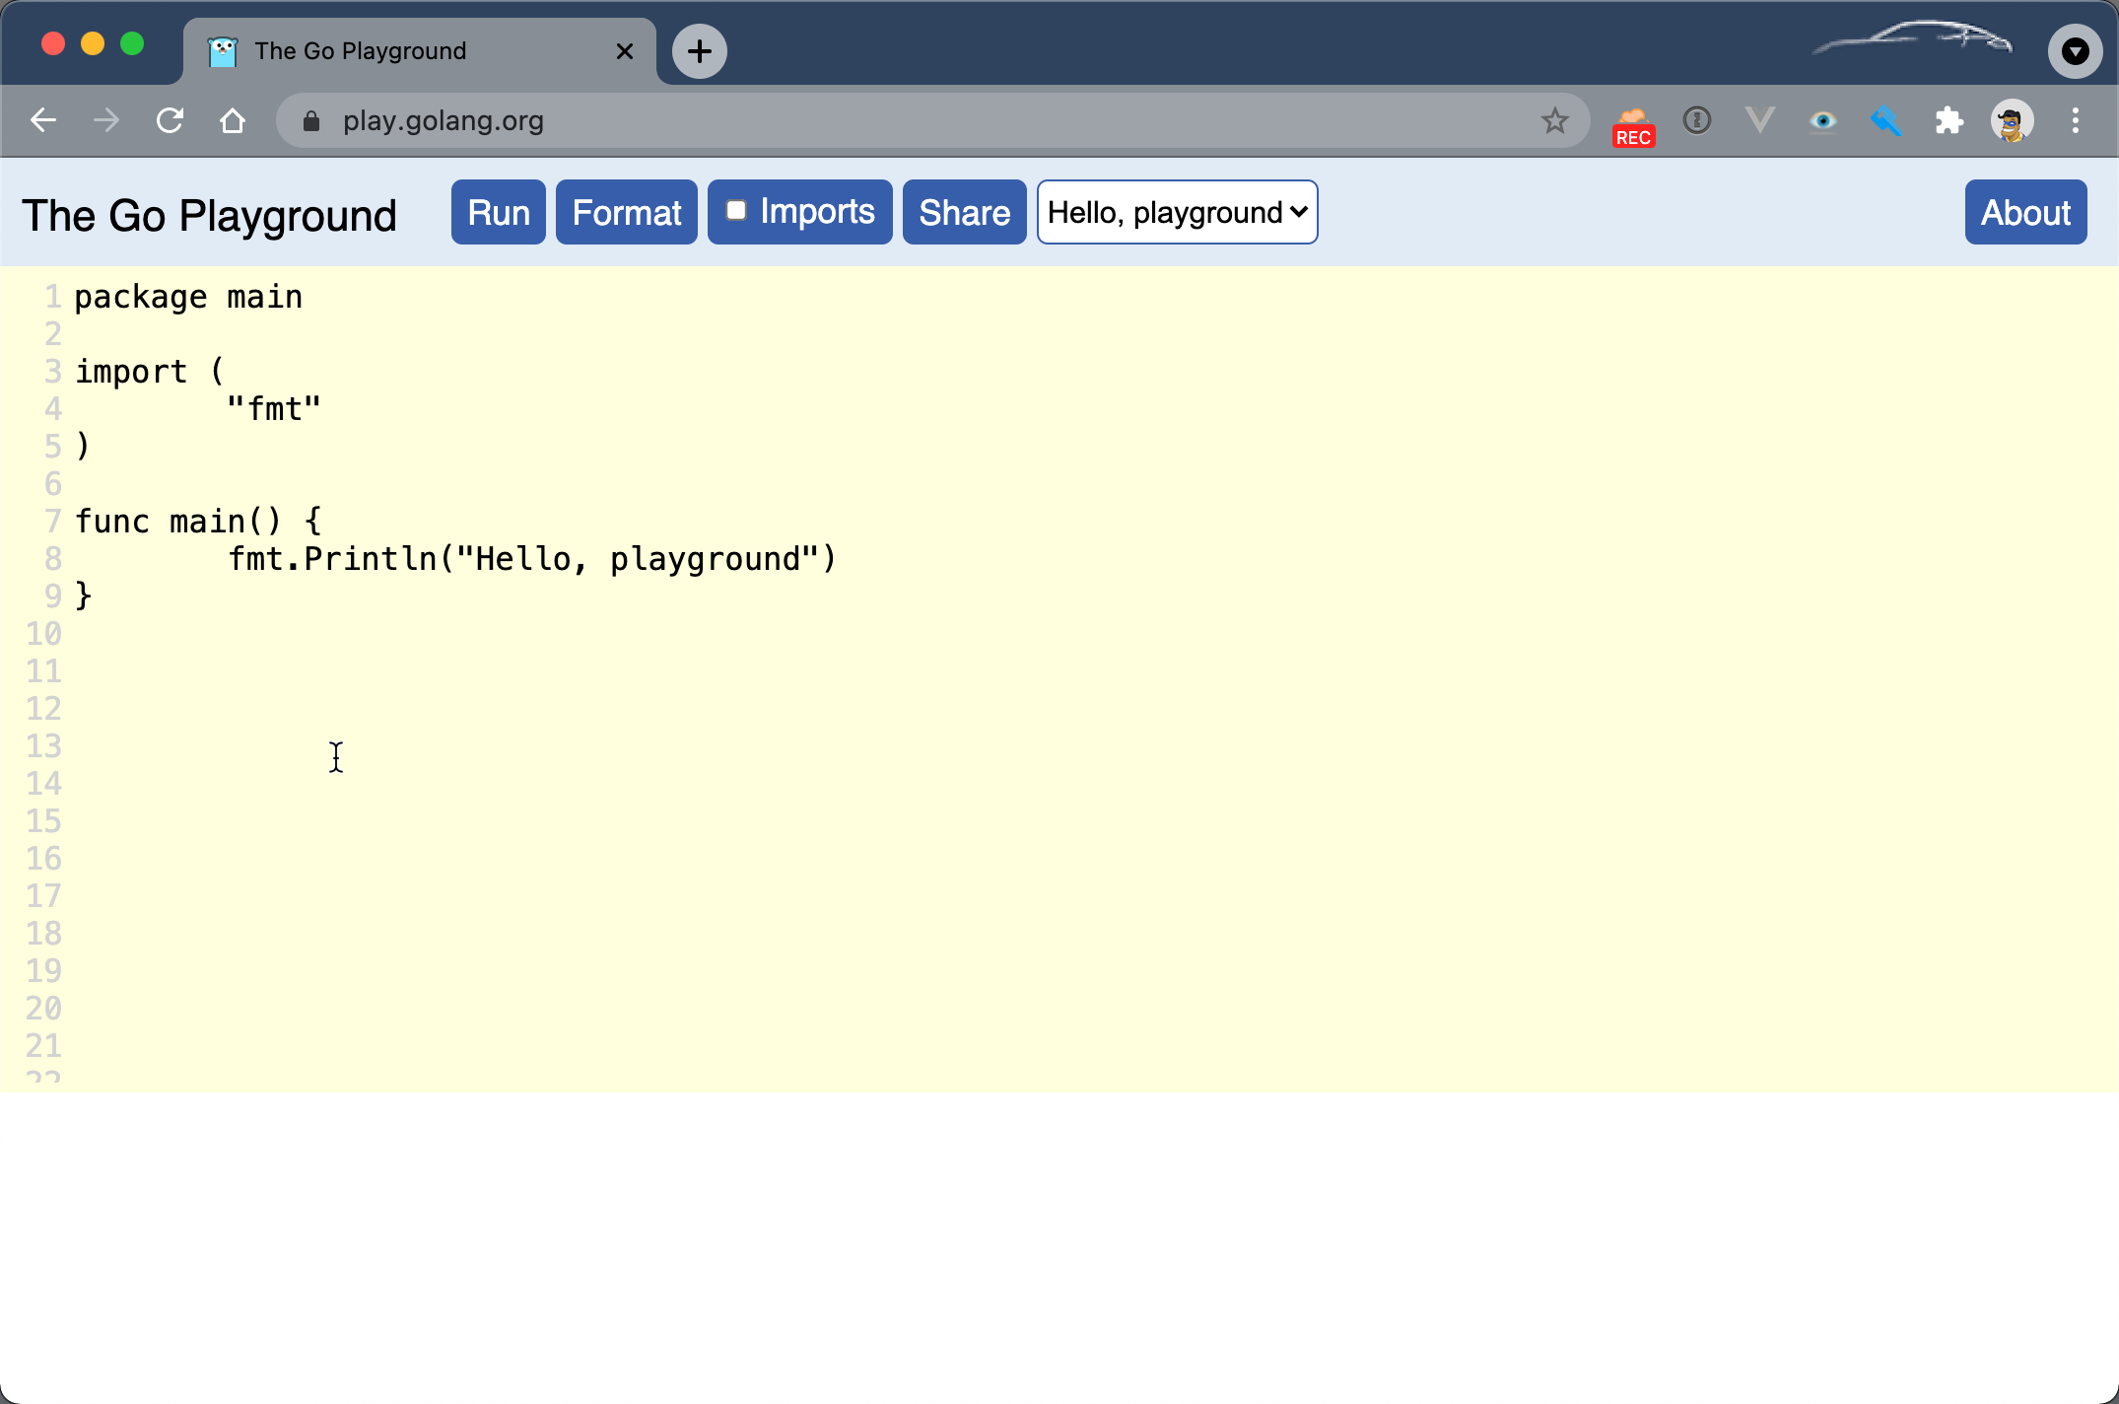This screenshot has width=2119, height=1404.
Task: Toggle the Imports auto-management checkbox
Action: point(736,212)
